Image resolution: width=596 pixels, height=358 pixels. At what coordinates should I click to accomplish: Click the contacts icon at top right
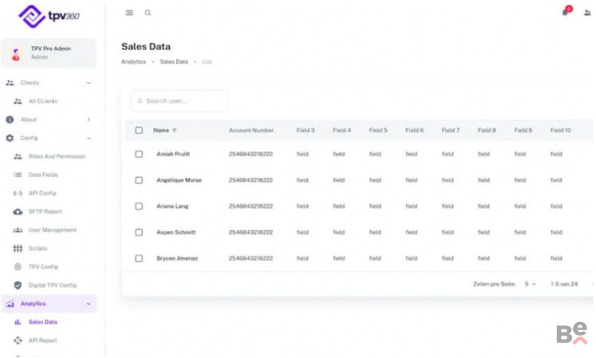587,13
